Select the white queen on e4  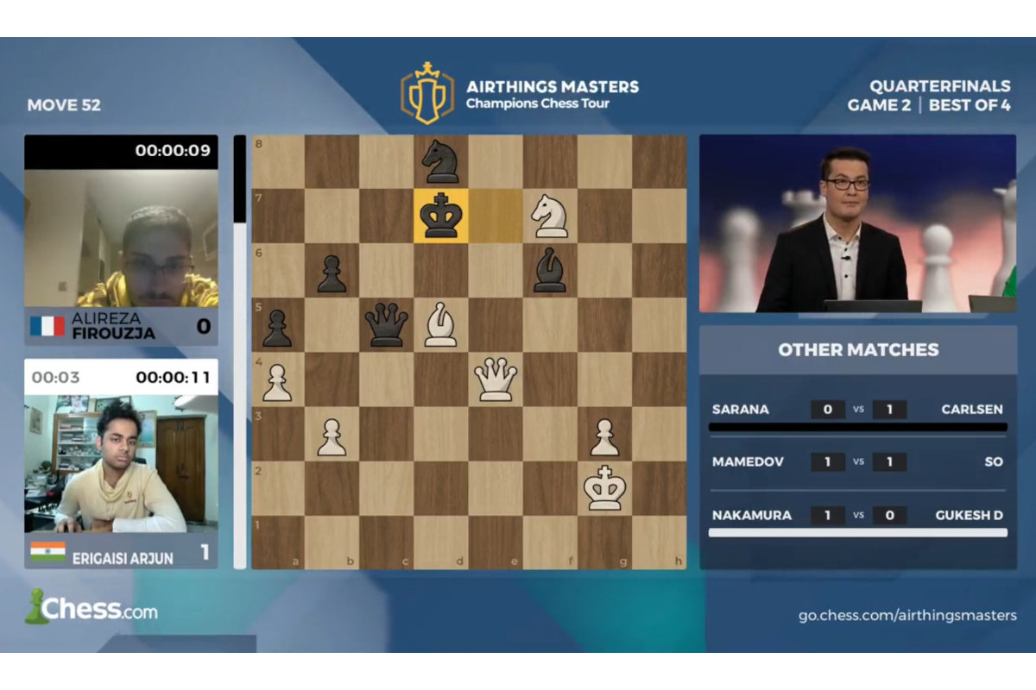coord(496,379)
